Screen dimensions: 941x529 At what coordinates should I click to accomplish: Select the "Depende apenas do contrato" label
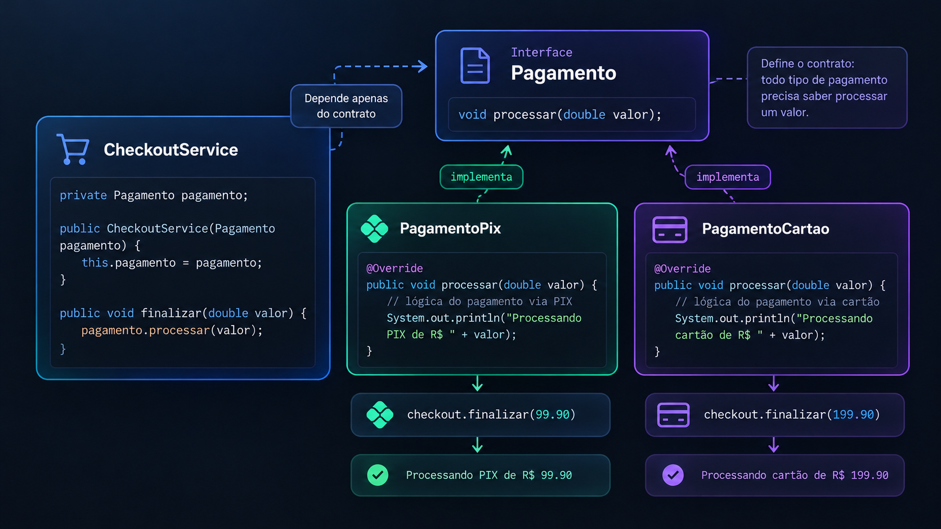tap(346, 106)
